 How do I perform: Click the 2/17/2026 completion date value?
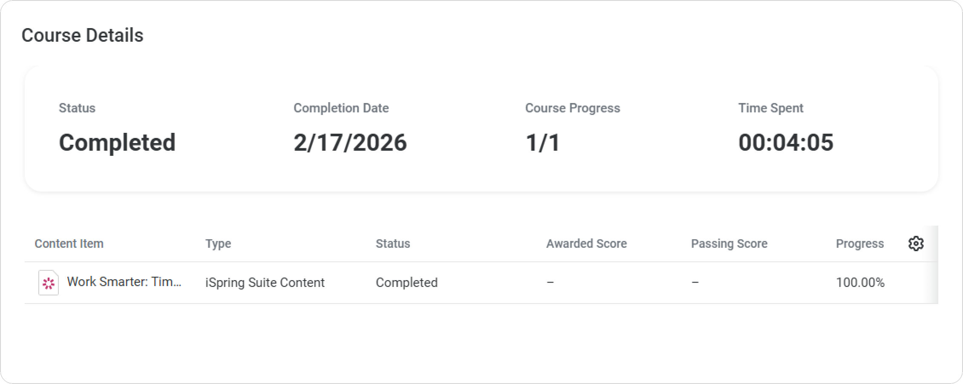click(x=350, y=142)
